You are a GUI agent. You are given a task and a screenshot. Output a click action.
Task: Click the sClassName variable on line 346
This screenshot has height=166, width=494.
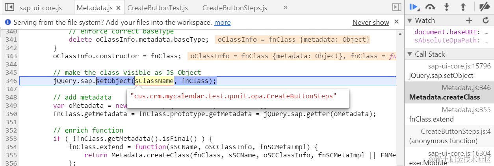point(154,81)
